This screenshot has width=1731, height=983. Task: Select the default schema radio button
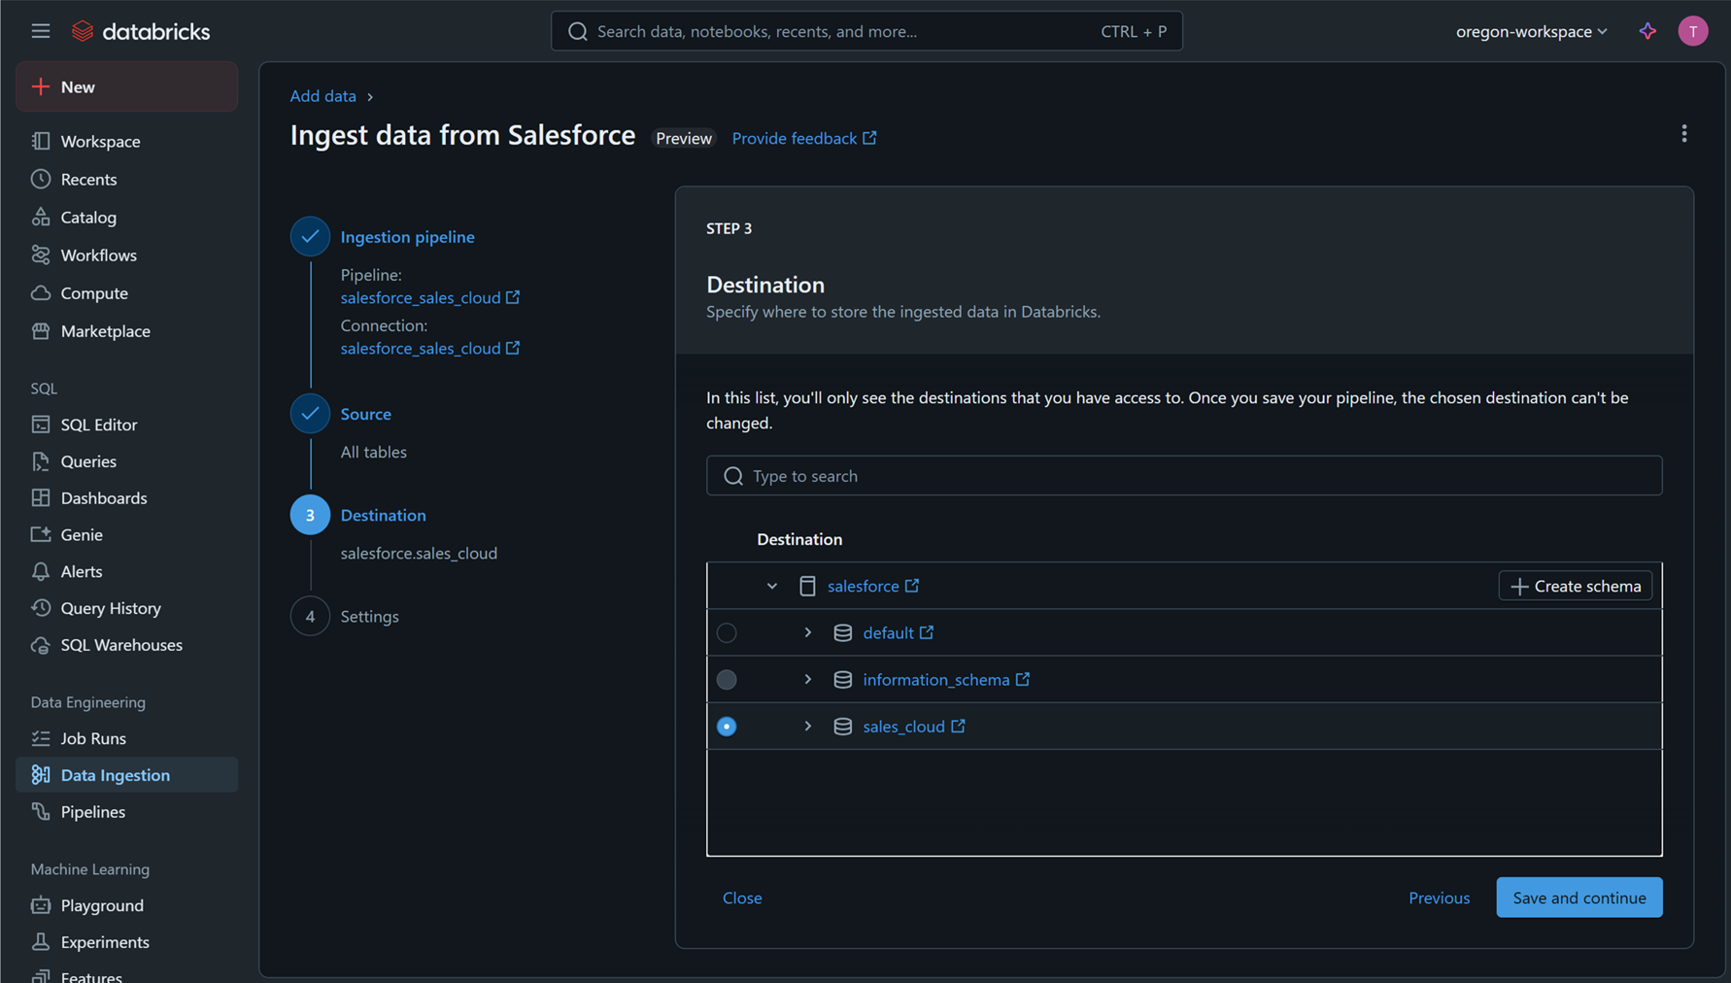(x=727, y=633)
